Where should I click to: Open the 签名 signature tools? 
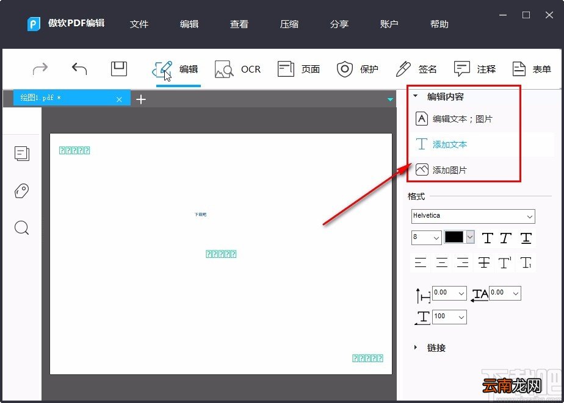[416, 69]
